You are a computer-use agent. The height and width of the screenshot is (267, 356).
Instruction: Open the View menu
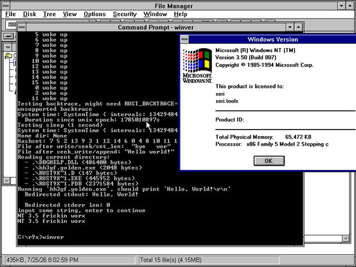pos(69,14)
